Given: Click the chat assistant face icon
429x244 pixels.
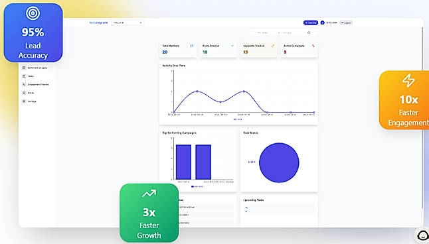Looking at the screenshot, I should (x=423, y=235).
